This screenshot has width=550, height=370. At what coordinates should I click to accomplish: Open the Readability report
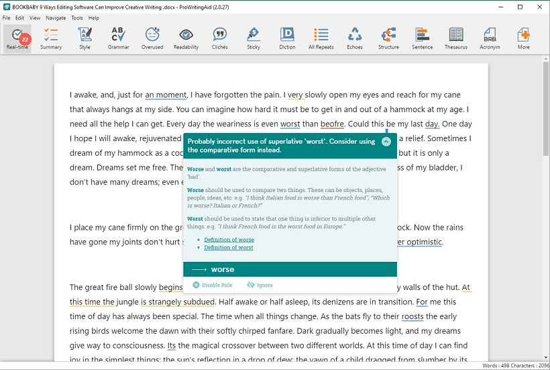pyautogui.click(x=186, y=39)
